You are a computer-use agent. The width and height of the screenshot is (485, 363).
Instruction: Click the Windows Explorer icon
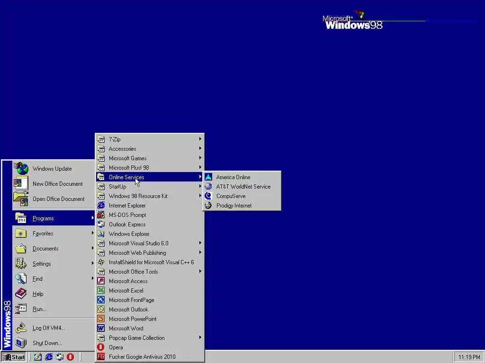(x=101, y=233)
